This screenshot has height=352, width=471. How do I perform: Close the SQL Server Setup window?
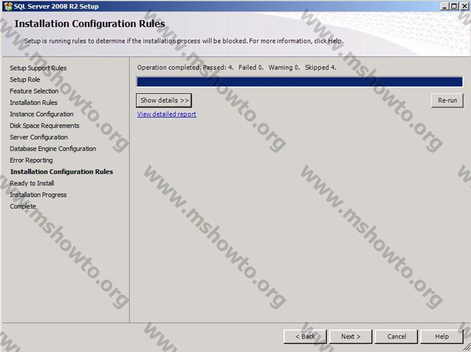[x=464, y=6]
